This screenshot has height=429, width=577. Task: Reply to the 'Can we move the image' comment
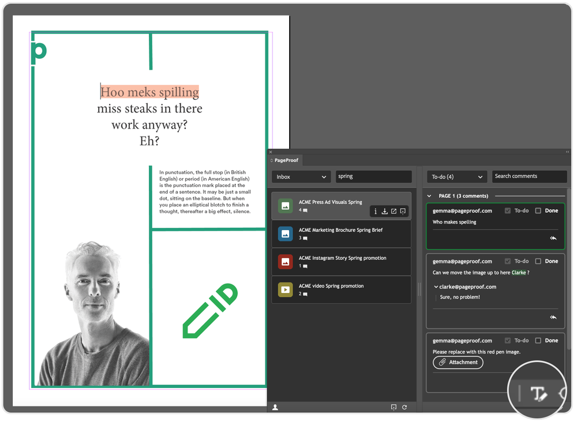click(x=553, y=317)
